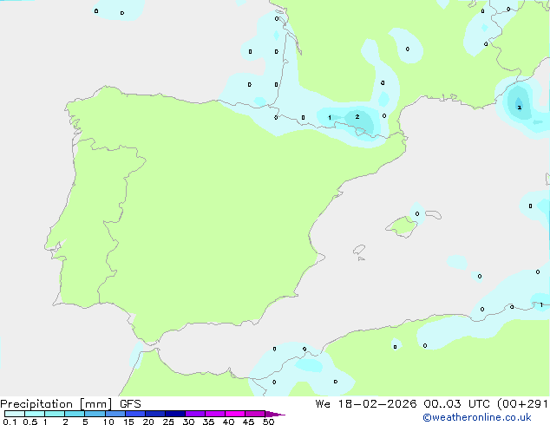Click the 40–45 mm magenta legend swatch
Image resolution: width=550 pixels, height=425 pixels.
[x=235, y=414]
